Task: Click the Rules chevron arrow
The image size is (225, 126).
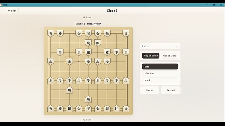Action: click(x=177, y=46)
